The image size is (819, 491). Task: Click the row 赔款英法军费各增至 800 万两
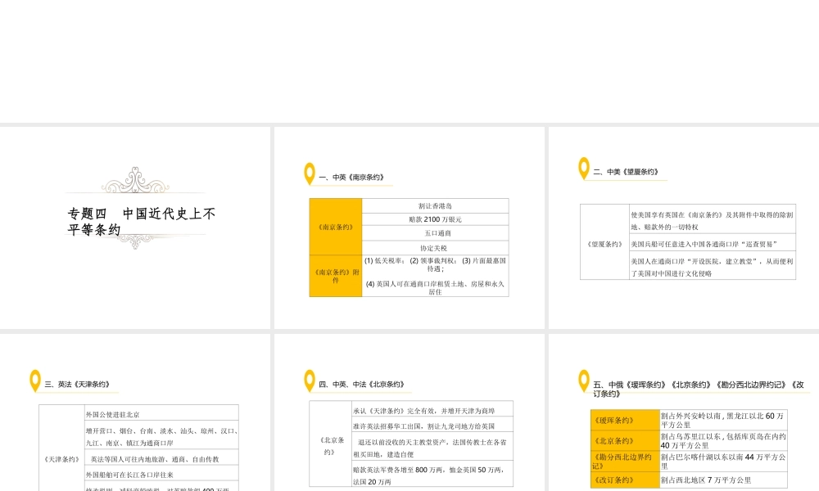click(x=432, y=475)
